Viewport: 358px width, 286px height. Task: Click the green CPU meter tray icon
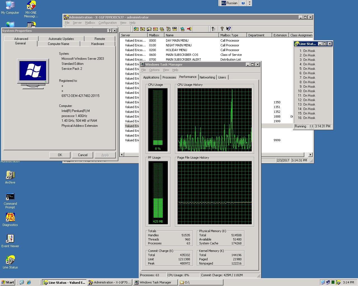point(333,282)
